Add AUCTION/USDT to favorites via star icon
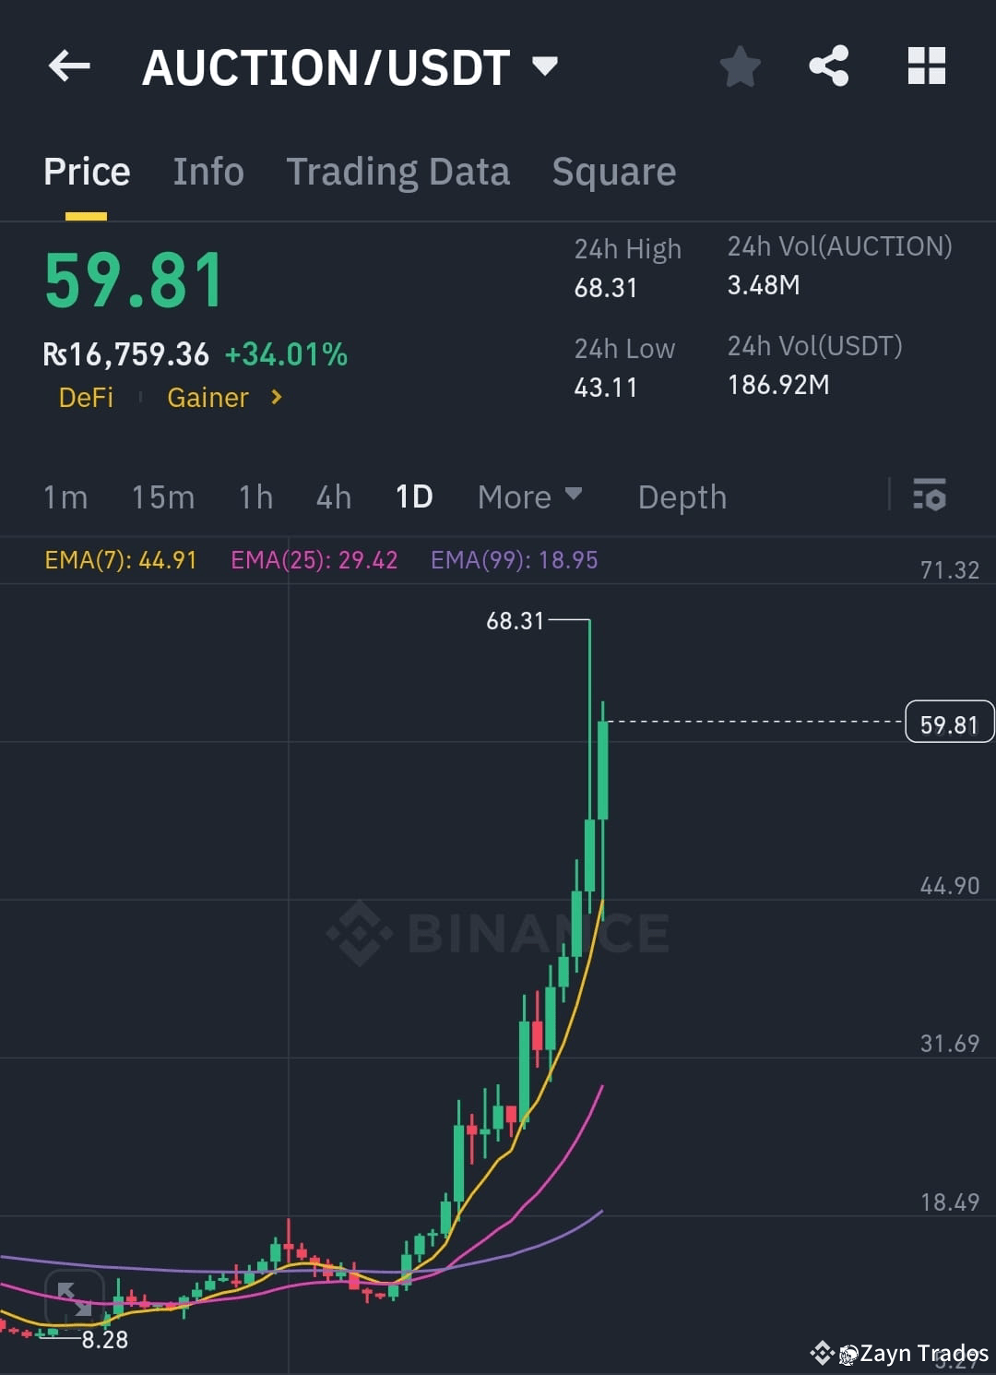Viewport: 996px width, 1375px height. click(x=741, y=66)
